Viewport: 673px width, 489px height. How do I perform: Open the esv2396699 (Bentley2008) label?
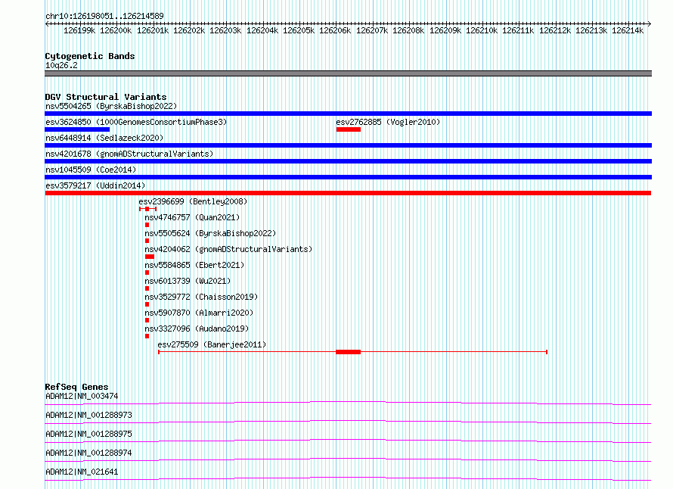(x=193, y=201)
